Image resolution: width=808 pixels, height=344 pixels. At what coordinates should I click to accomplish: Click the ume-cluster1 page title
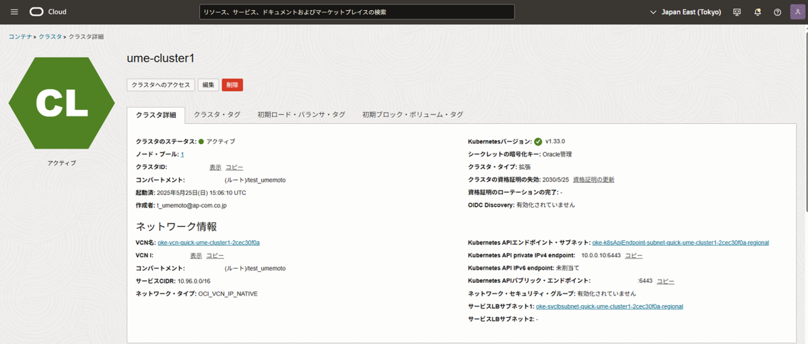pos(161,59)
